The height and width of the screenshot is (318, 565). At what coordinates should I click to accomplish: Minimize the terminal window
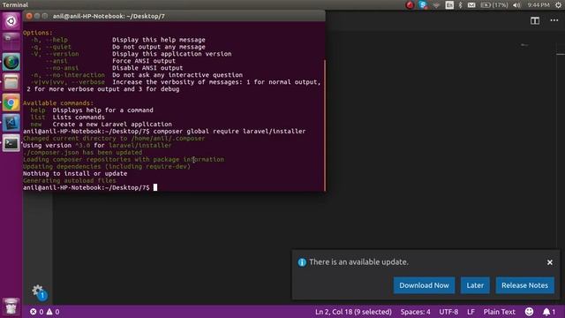37,16
